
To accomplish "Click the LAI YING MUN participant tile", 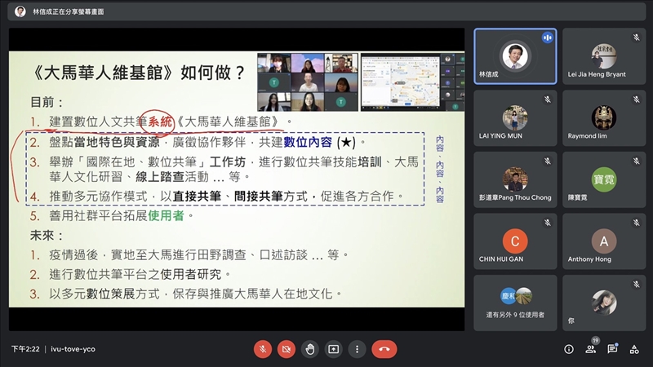I will 514,118.
